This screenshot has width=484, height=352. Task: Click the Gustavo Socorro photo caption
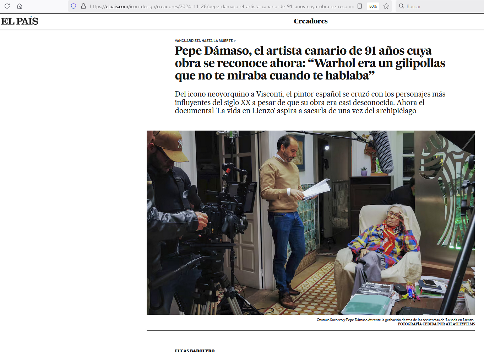(396, 320)
